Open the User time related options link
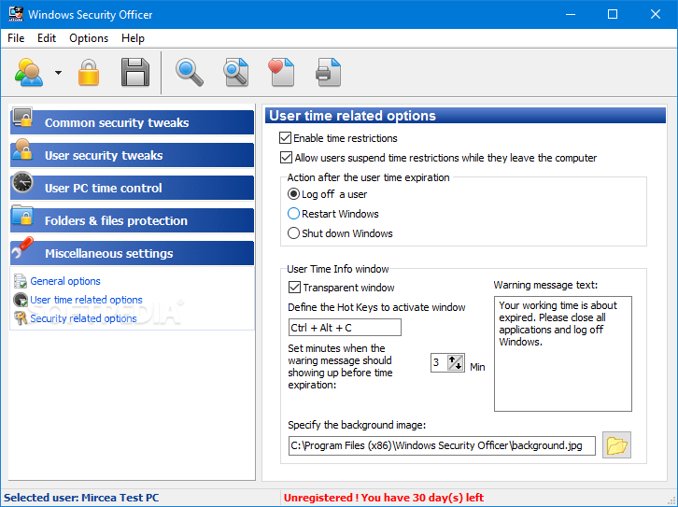The width and height of the screenshot is (678, 507). [86, 300]
